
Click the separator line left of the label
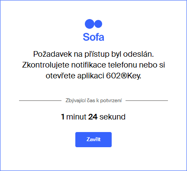pos(40,100)
